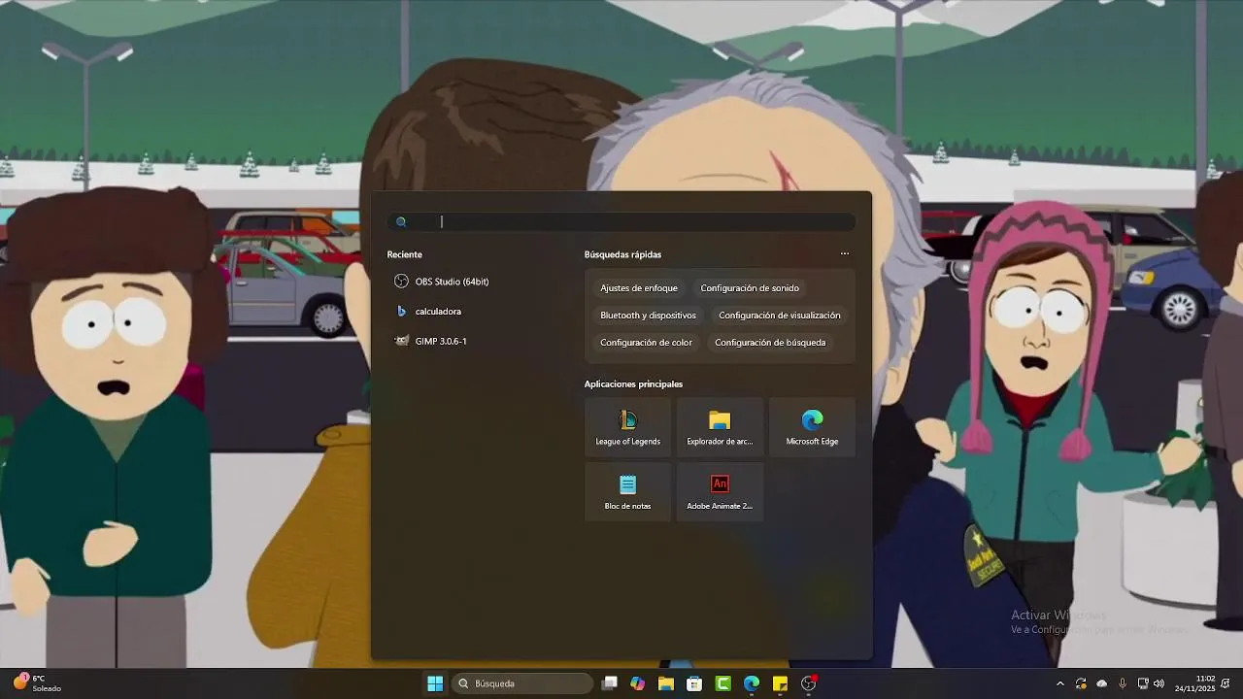This screenshot has height=699, width=1243.
Task: Open volume speaker tray icon
Action: (1159, 683)
